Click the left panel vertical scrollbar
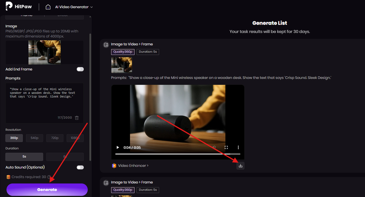 click(x=90, y=97)
